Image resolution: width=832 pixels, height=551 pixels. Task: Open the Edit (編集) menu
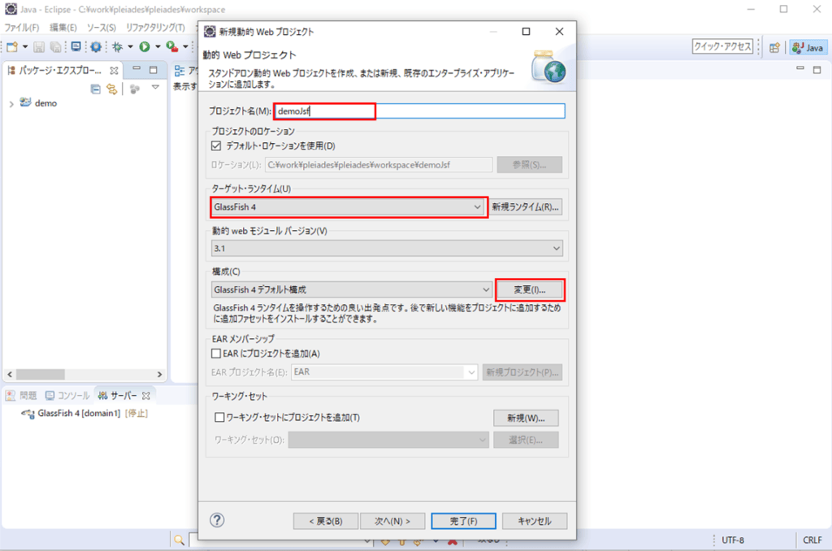63,28
